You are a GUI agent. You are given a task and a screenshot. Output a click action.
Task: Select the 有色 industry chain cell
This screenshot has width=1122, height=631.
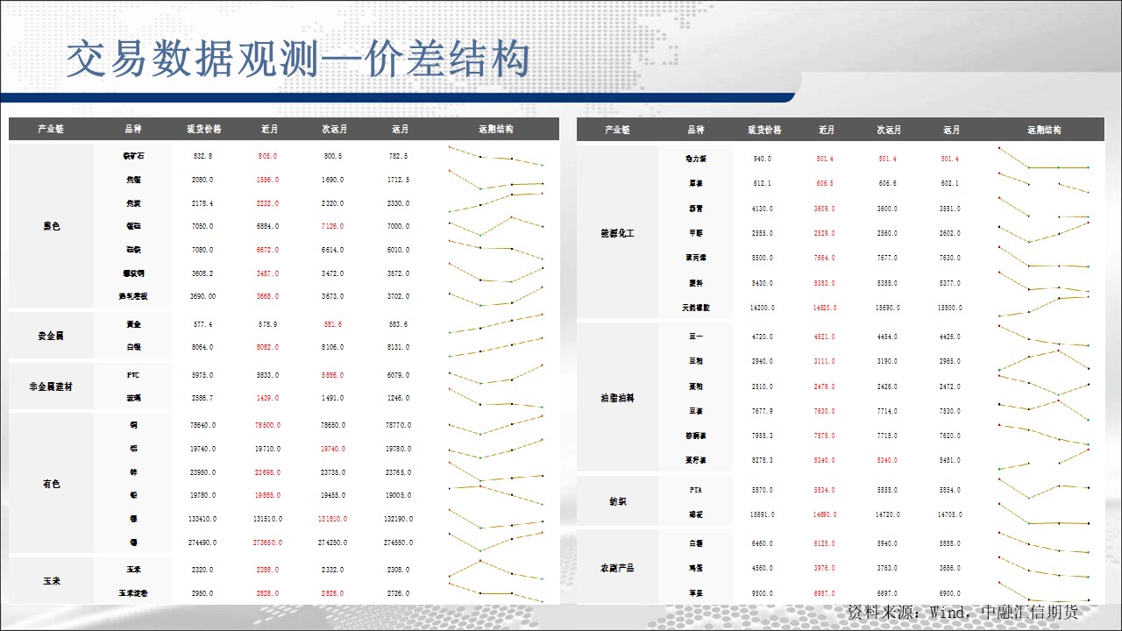click(x=51, y=484)
